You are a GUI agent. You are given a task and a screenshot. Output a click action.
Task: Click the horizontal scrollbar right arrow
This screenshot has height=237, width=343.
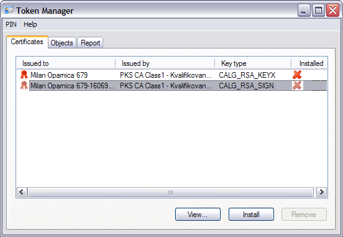[321, 192]
